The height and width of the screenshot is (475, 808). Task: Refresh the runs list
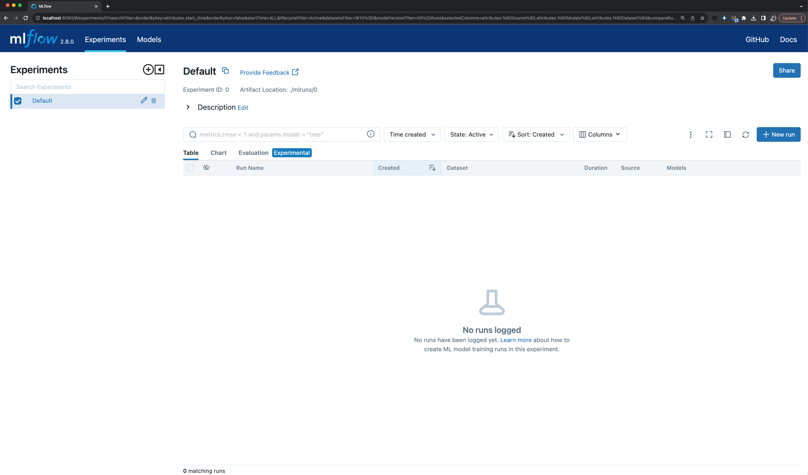(x=745, y=134)
